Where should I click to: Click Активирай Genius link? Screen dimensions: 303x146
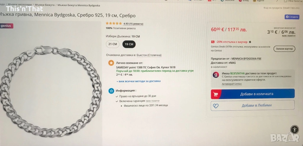[232, 84]
